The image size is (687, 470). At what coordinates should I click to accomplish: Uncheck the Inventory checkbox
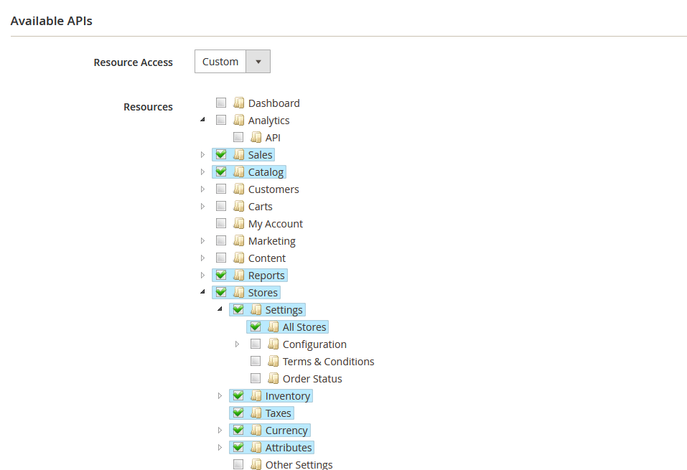[238, 395]
